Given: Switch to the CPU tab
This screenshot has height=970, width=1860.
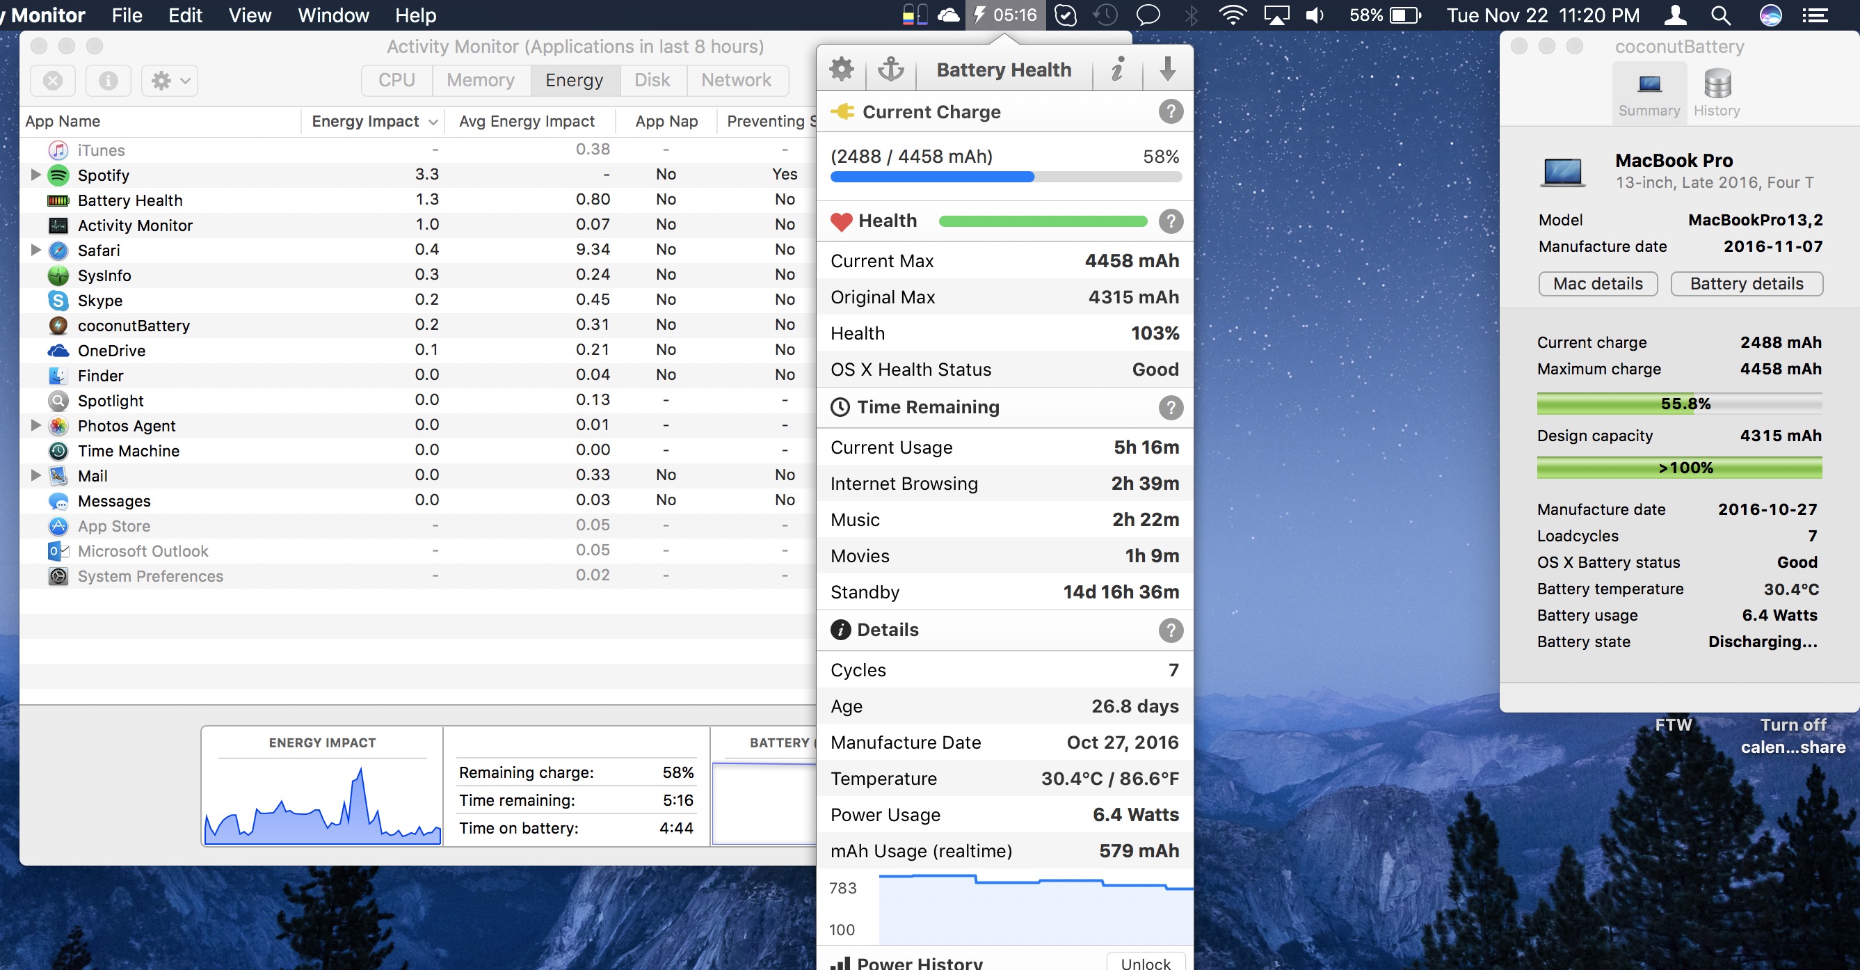Looking at the screenshot, I should (396, 80).
